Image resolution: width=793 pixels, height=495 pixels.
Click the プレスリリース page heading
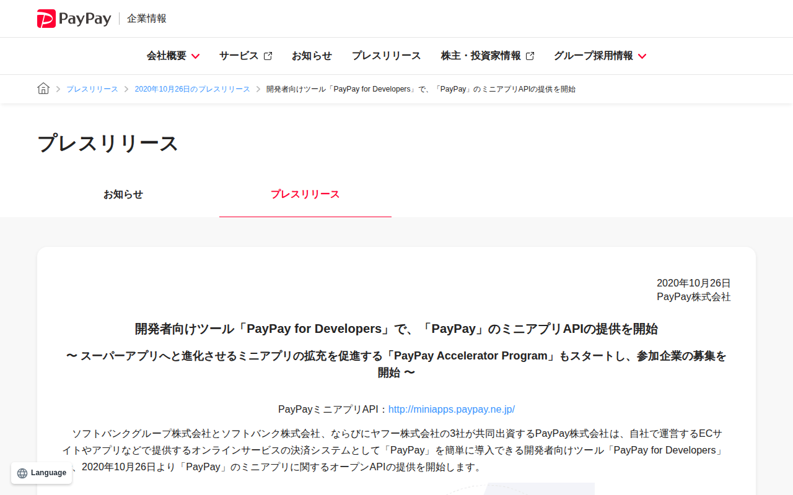[108, 143]
